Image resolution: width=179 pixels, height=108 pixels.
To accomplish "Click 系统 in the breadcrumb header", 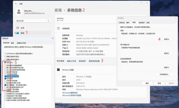I will click(58, 10).
